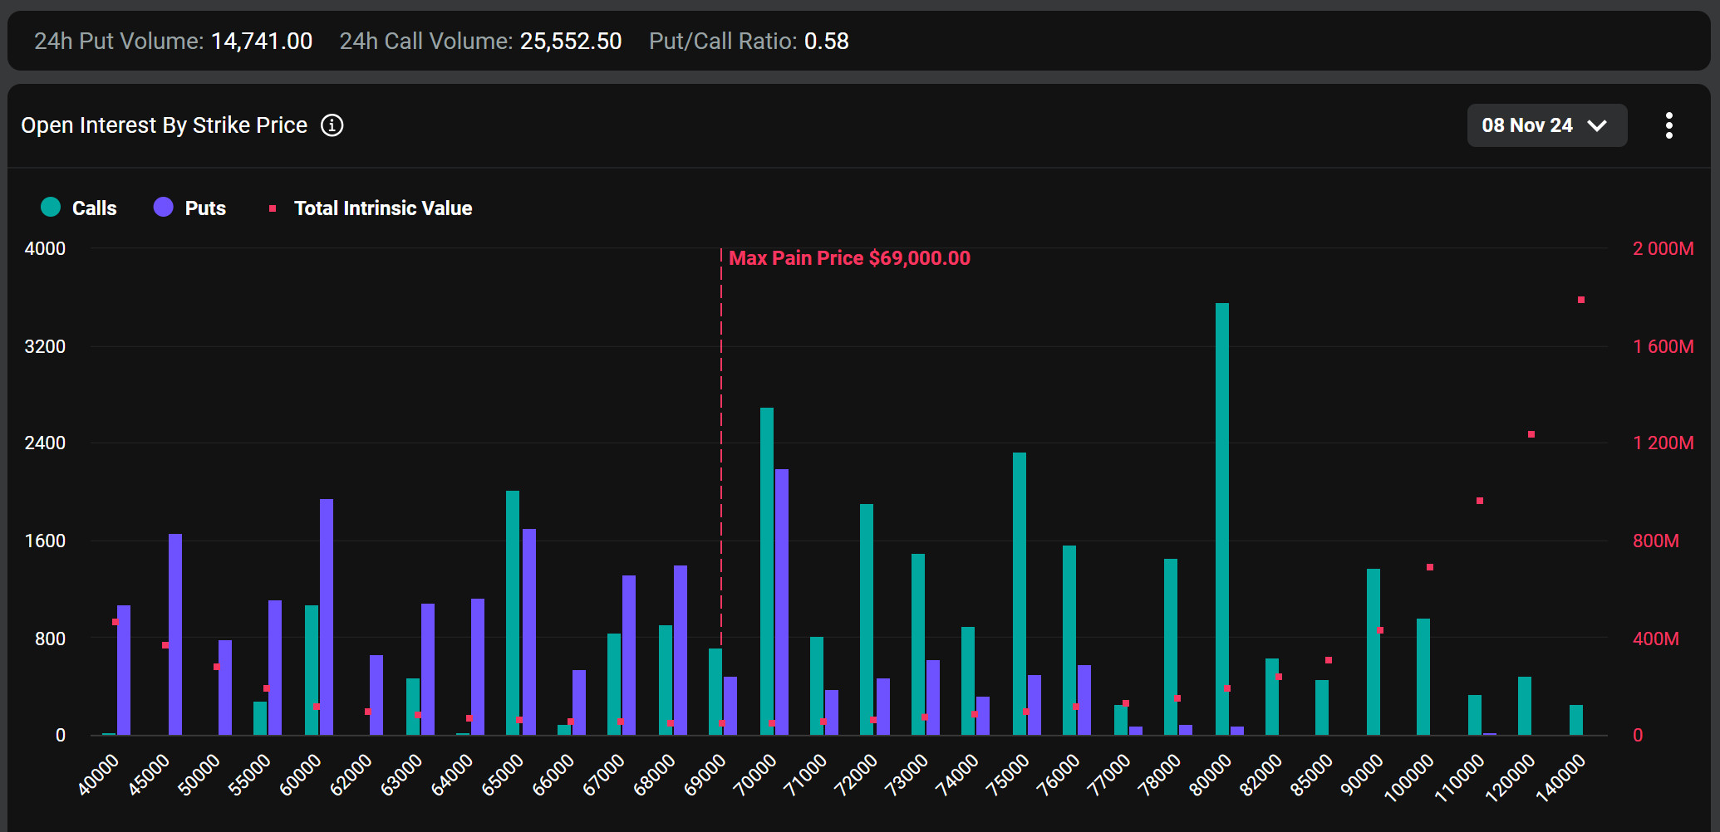
Task: Click the teal Calls legend dot
Action: [51, 208]
